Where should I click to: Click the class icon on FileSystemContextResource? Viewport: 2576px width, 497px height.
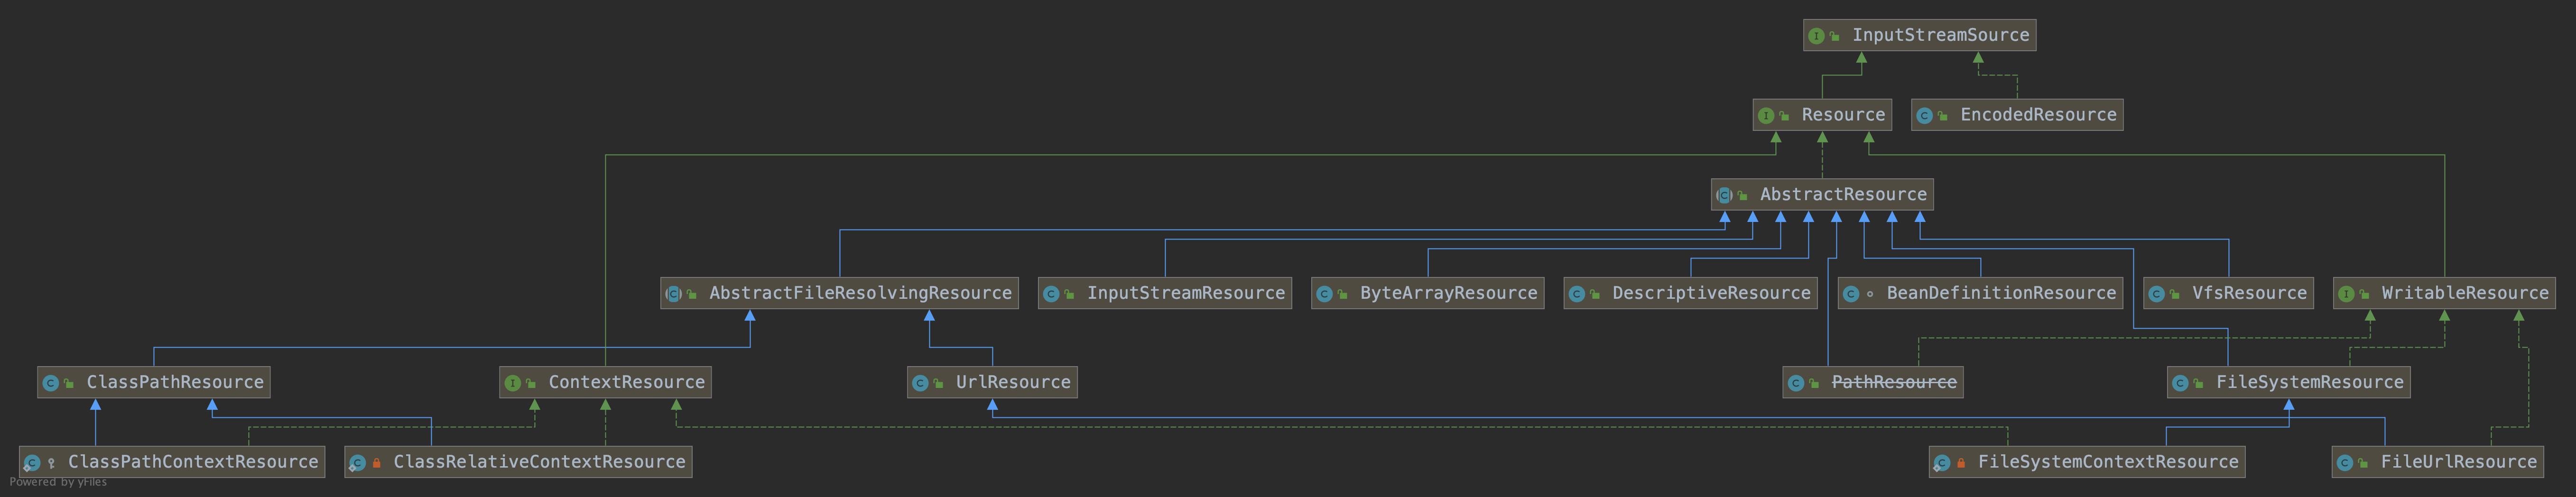(1942, 463)
